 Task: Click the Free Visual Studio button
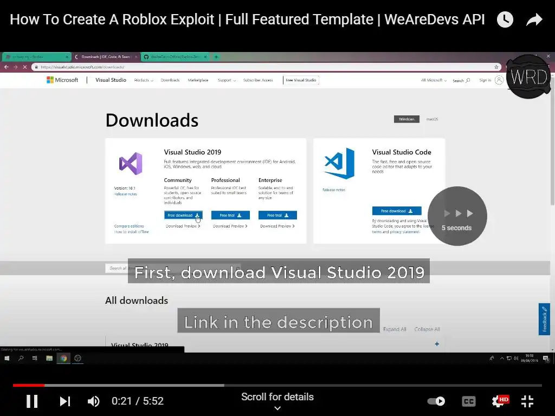[x=301, y=80]
